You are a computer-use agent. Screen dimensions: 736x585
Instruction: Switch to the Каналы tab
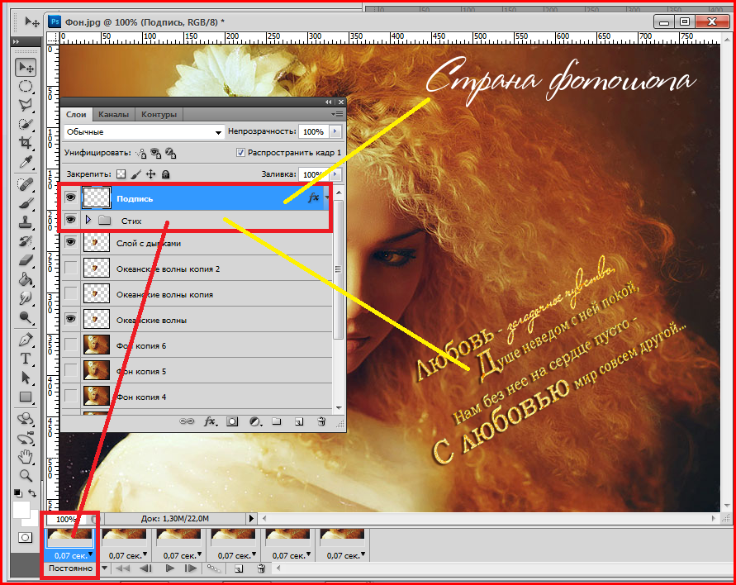point(114,114)
